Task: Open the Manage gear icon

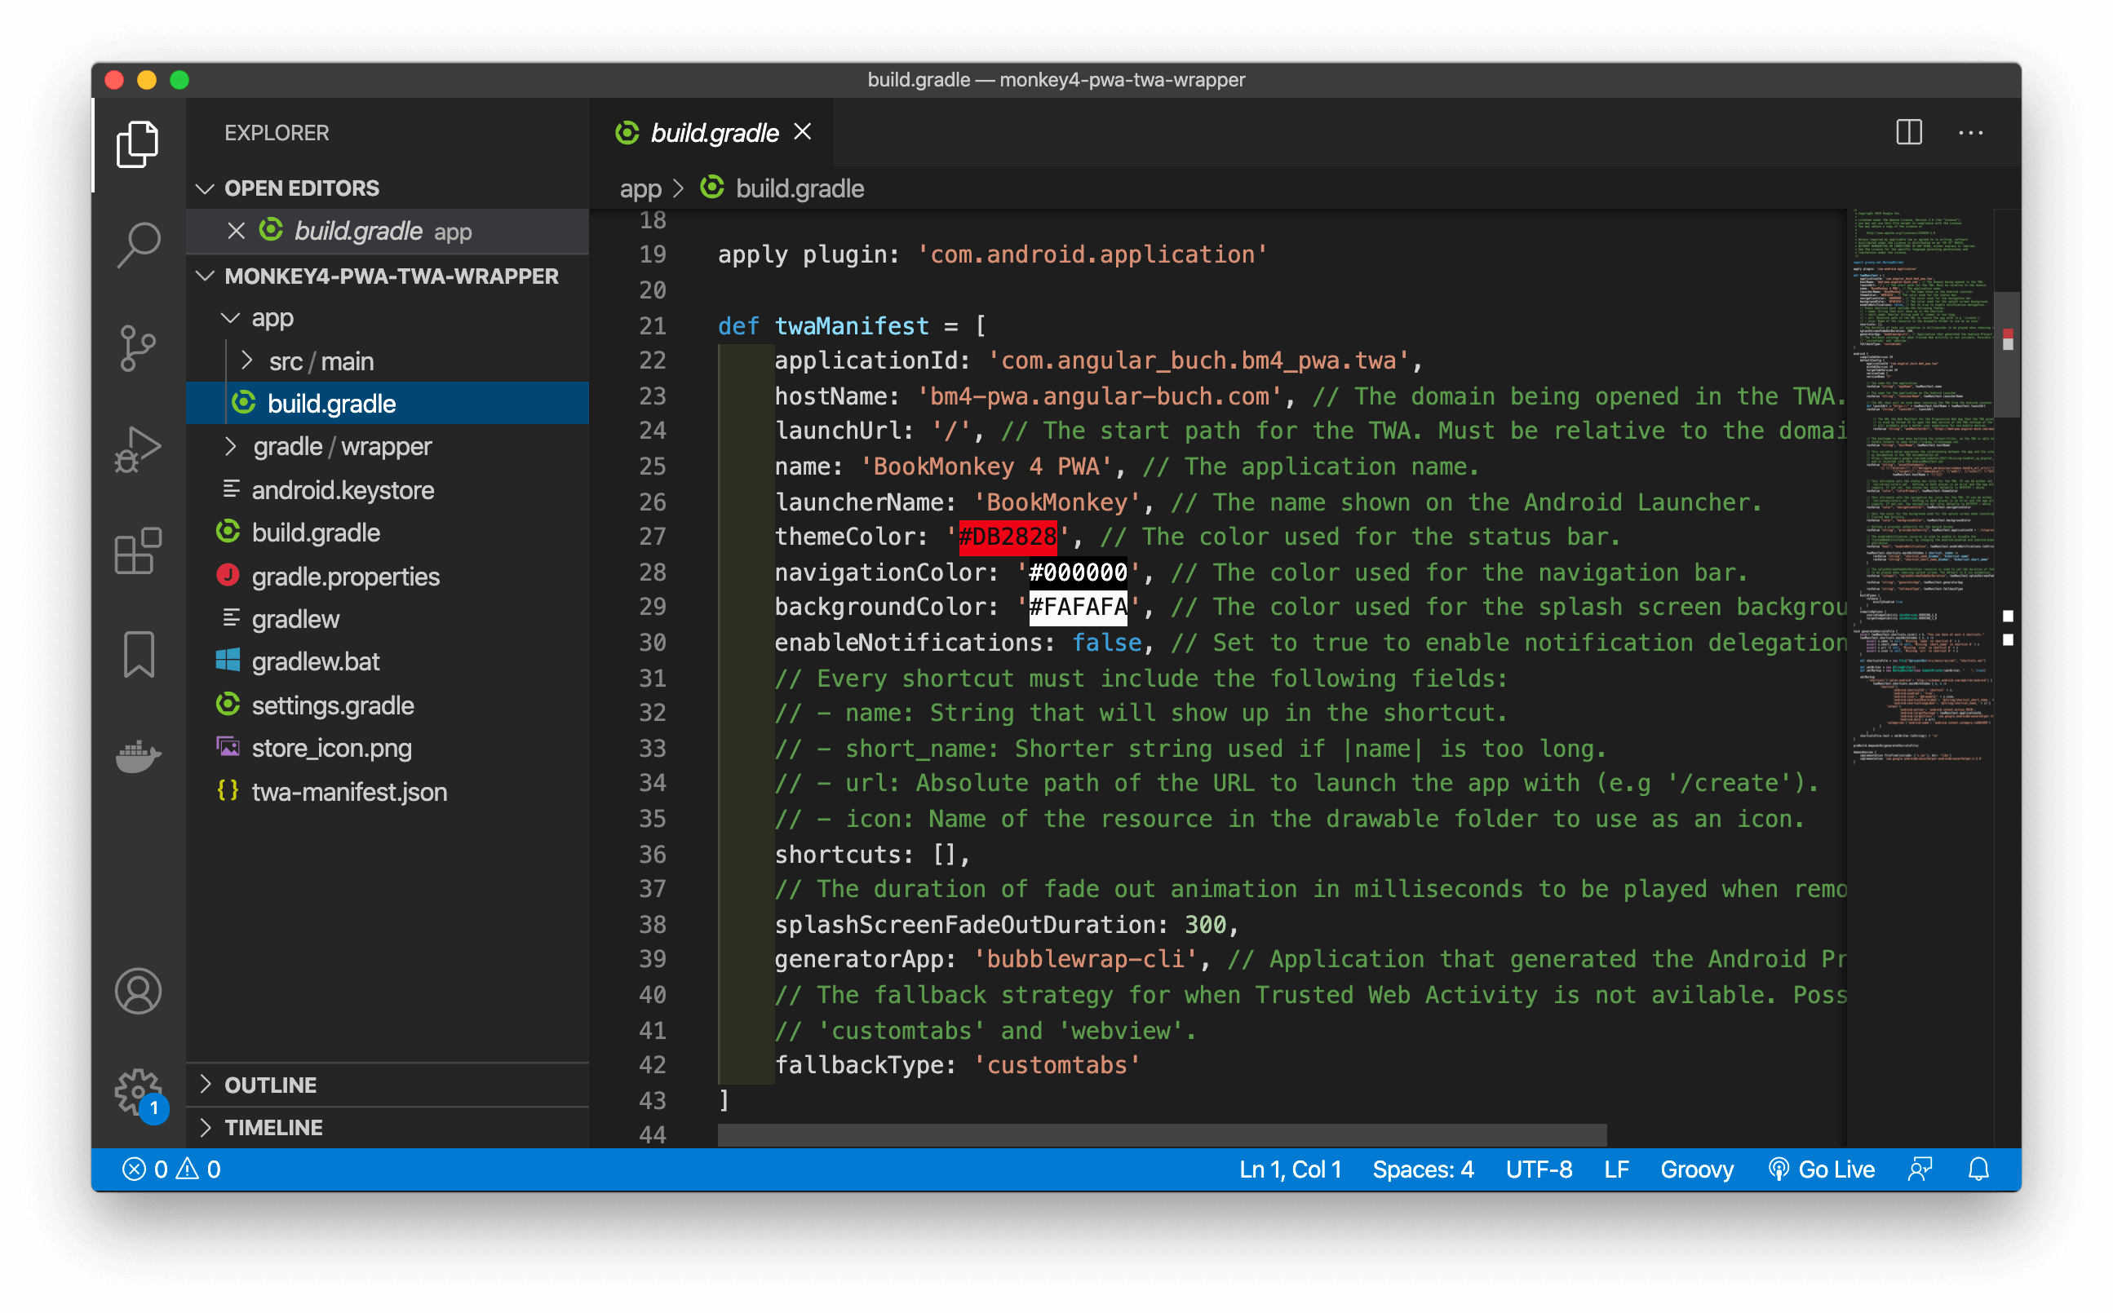Action: click(x=137, y=1093)
